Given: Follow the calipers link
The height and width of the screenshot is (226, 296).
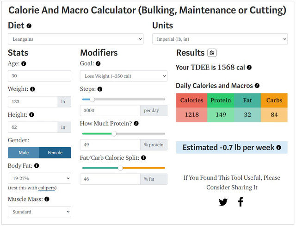Looking at the screenshot, I should (46, 188).
